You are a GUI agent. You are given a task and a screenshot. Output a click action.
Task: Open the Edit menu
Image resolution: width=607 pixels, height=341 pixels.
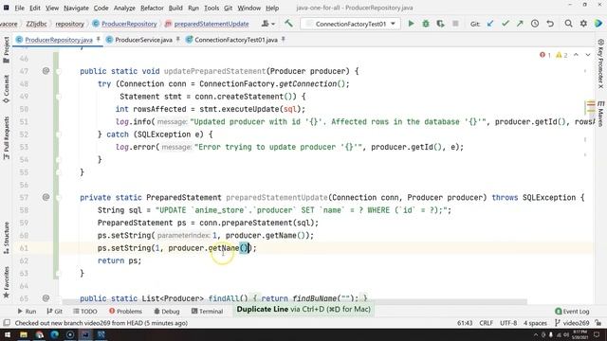35,8
